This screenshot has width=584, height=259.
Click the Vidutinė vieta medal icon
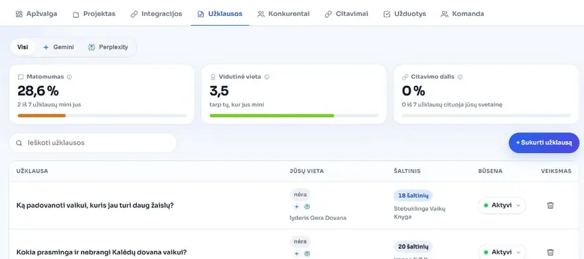(212, 77)
